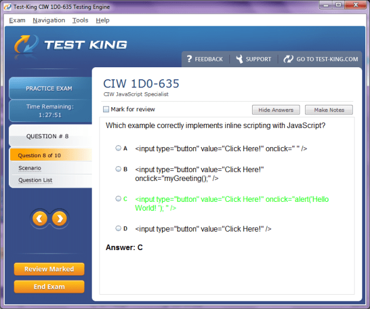This screenshot has height=309, width=370.
Task: Maximize the Testing Engine window
Action: point(338,5)
